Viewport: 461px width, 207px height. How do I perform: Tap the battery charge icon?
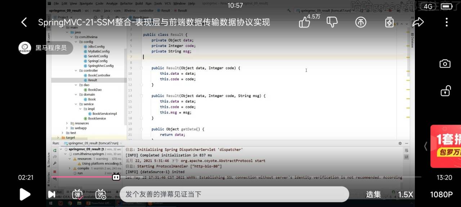(389, 22)
